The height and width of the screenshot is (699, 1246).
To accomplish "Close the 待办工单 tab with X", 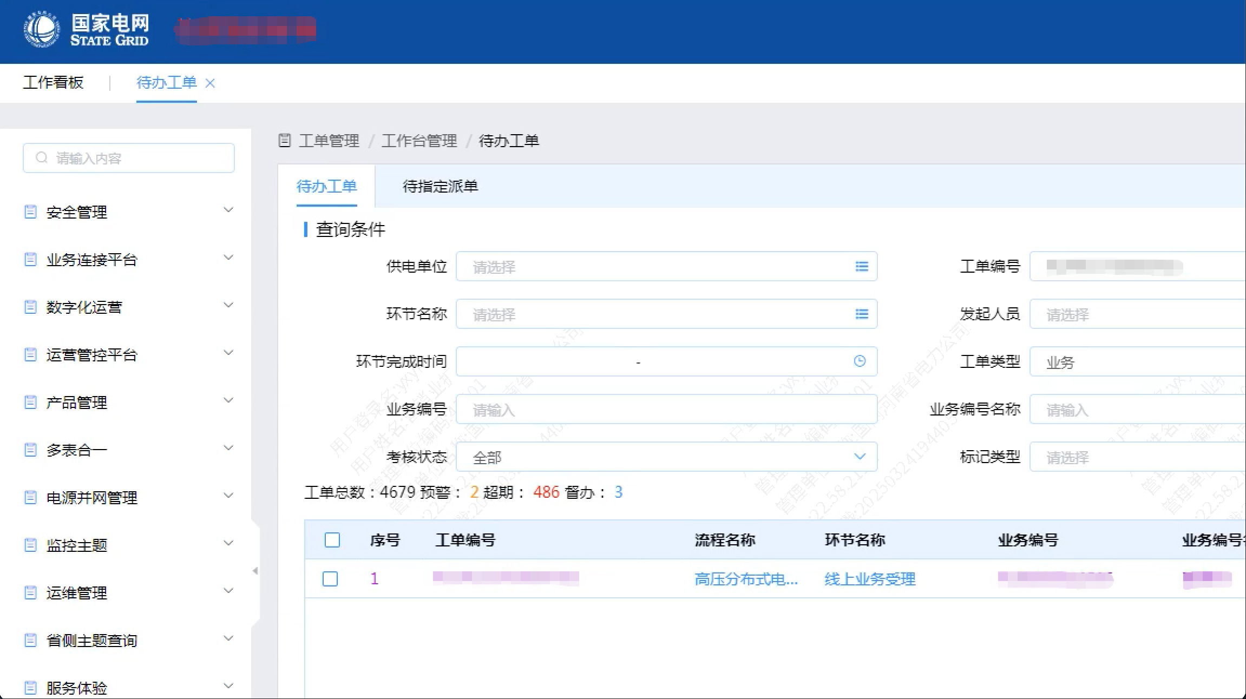I will point(210,83).
